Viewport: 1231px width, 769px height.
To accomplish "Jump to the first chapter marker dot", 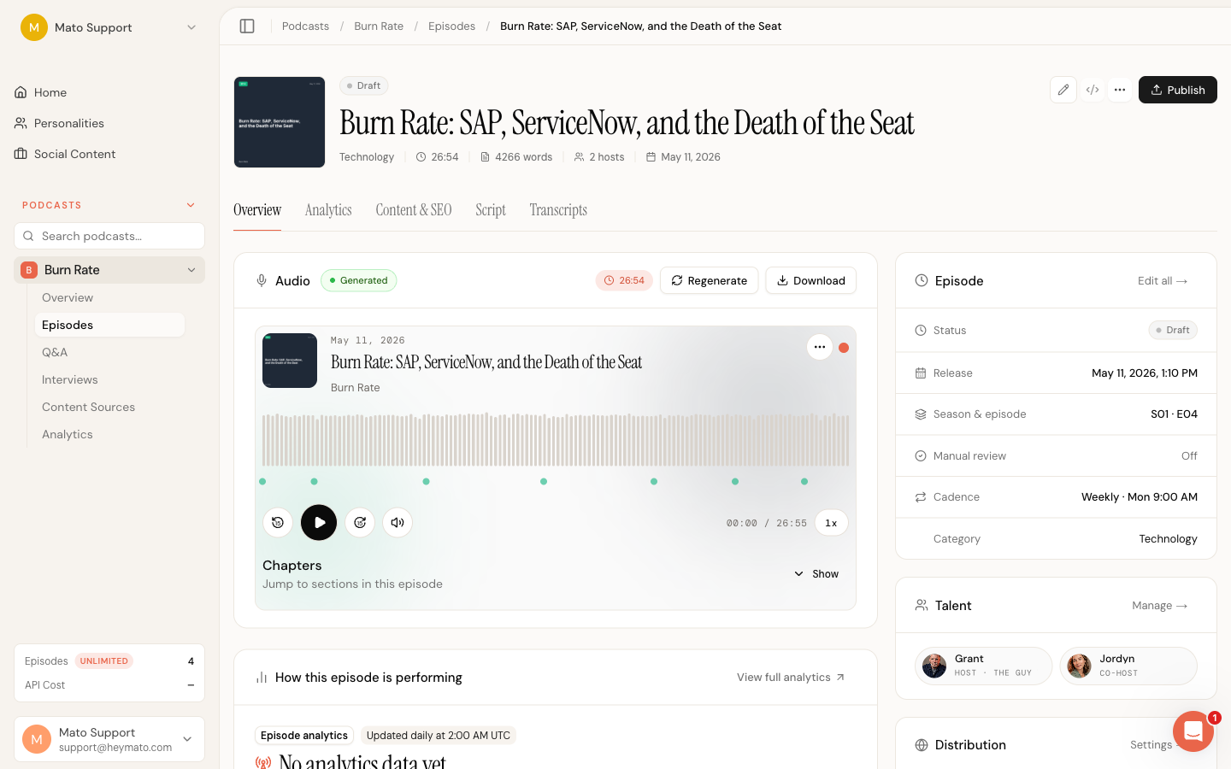I will coord(262,482).
